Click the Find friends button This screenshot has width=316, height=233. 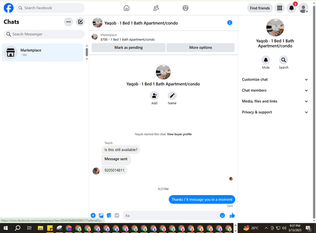click(x=260, y=8)
